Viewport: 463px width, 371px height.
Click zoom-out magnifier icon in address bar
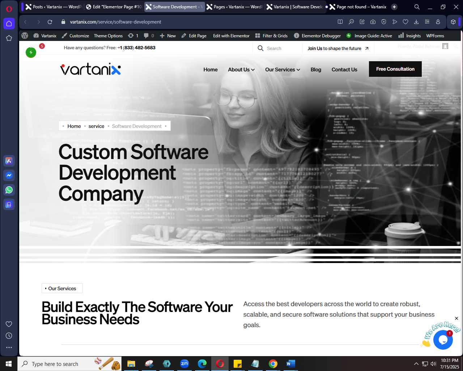click(x=351, y=22)
